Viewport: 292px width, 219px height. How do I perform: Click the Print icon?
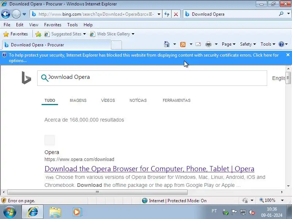208,44
